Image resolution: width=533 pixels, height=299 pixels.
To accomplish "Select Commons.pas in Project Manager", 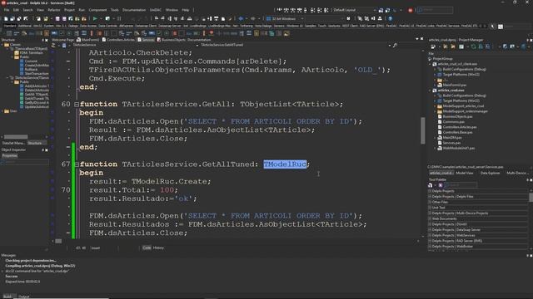I will point(453,122).
